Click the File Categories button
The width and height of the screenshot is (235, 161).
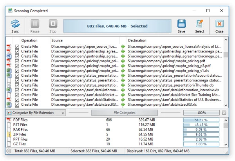click(x=125, y=113)
